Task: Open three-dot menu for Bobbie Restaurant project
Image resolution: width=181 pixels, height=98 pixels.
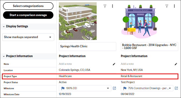Action: pyautogui.click(x=174, y=6)
